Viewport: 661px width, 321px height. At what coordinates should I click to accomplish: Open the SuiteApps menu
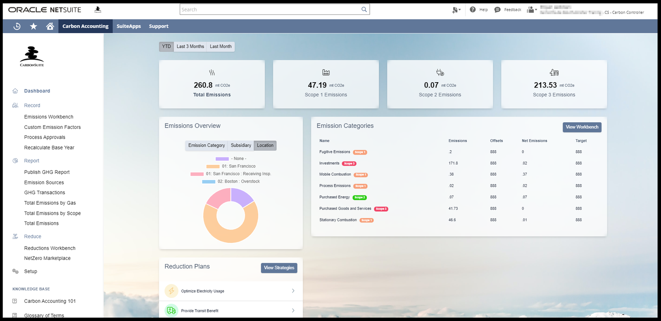point(128,26)
